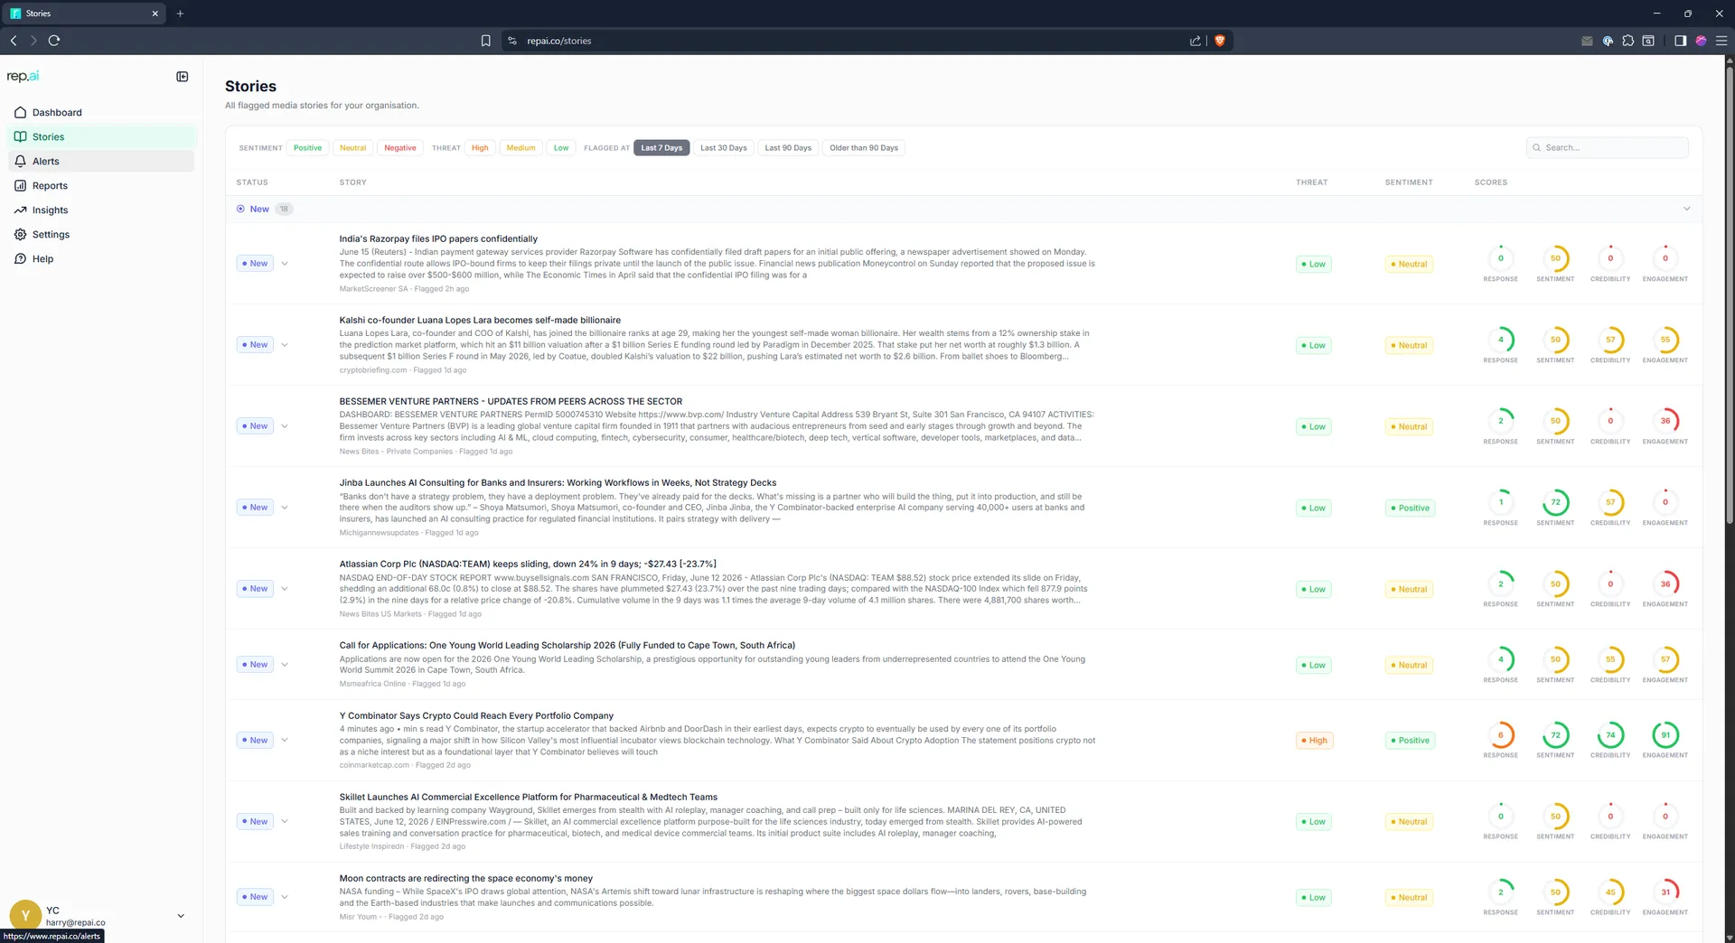Click High threat badge on Y Combinator story
Screen dimensions: 1735x943
(x=1314, y=741)
